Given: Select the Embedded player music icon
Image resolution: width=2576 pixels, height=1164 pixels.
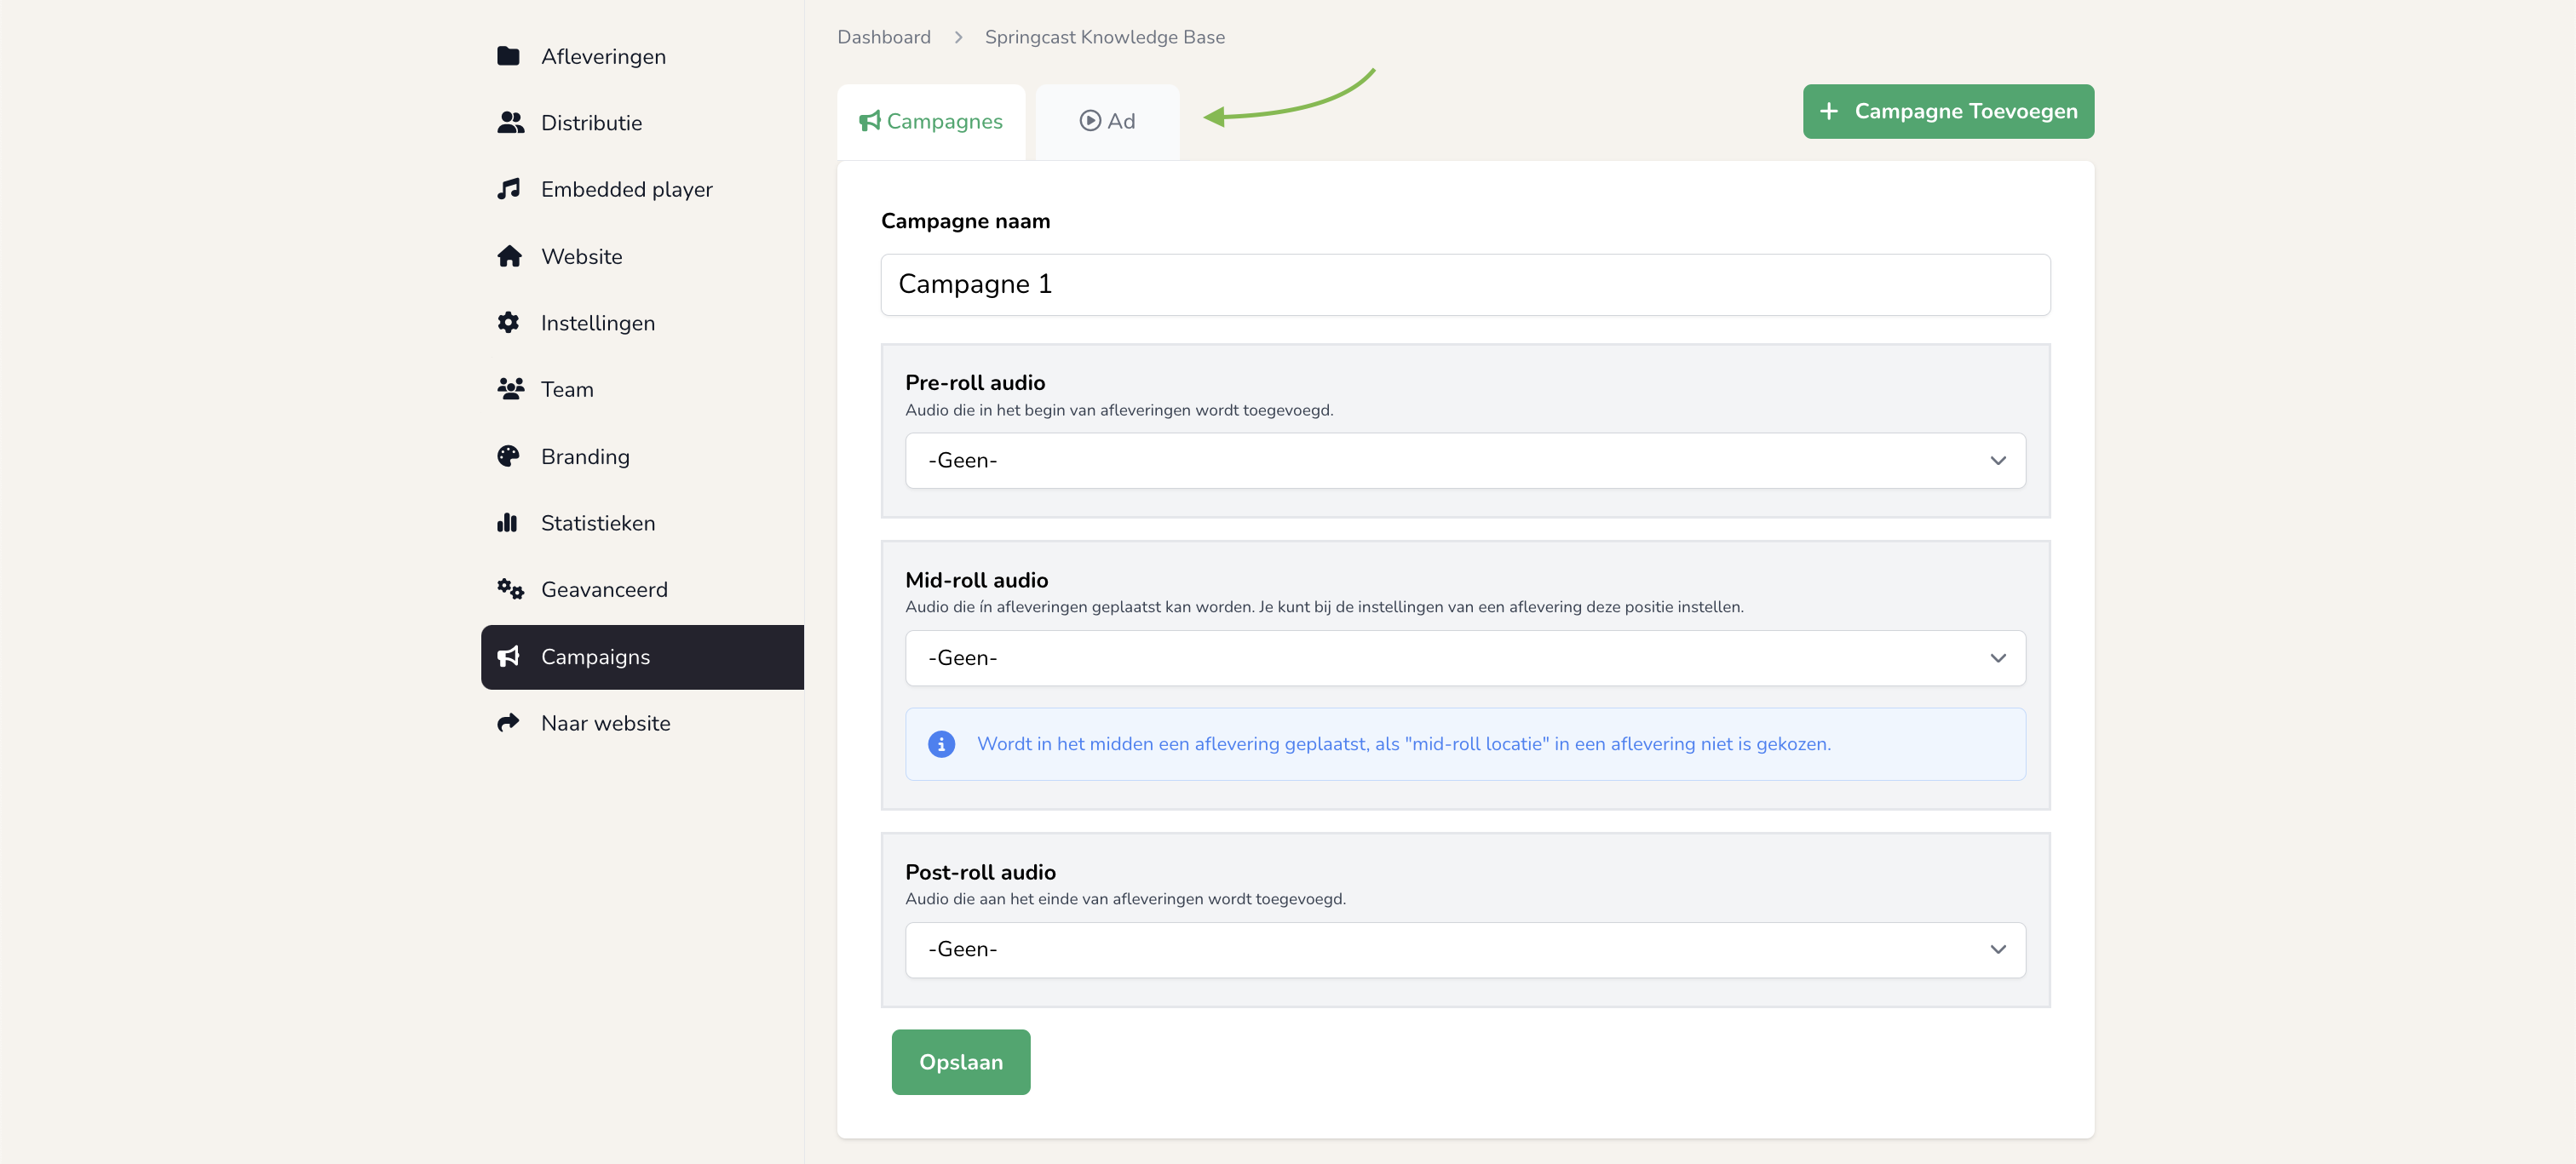Looking at the screenshot, I should (x=508, y=189).
